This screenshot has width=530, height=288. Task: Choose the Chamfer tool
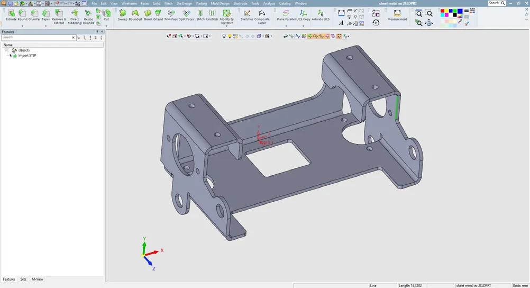tap(34, 15)
